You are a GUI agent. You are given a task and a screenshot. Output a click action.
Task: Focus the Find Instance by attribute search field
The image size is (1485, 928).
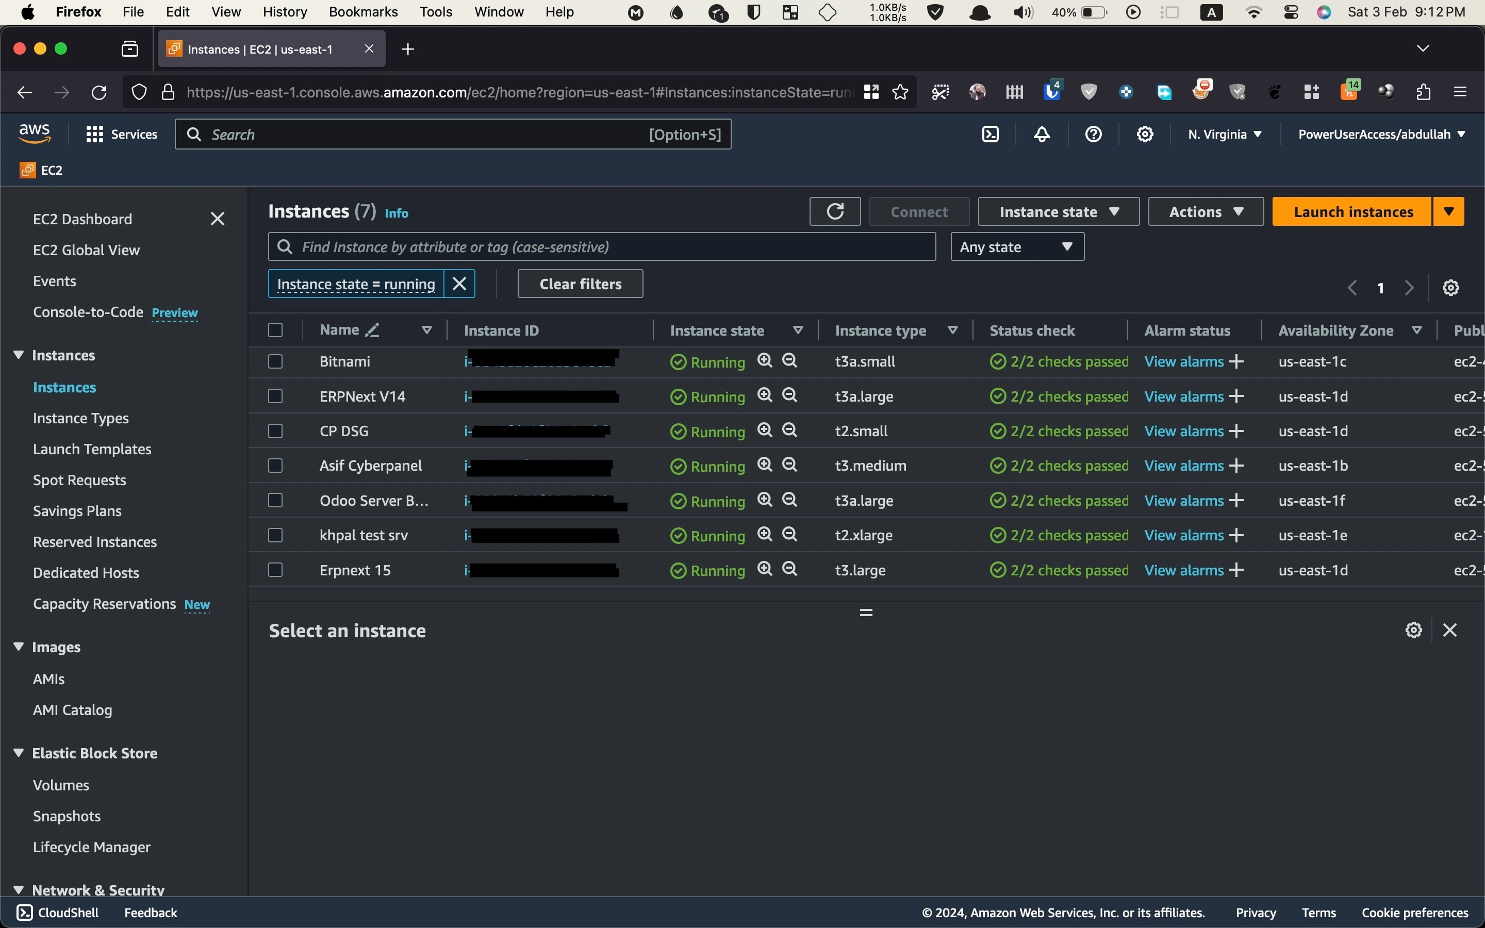pyautogui.click(x=602, y=247)
